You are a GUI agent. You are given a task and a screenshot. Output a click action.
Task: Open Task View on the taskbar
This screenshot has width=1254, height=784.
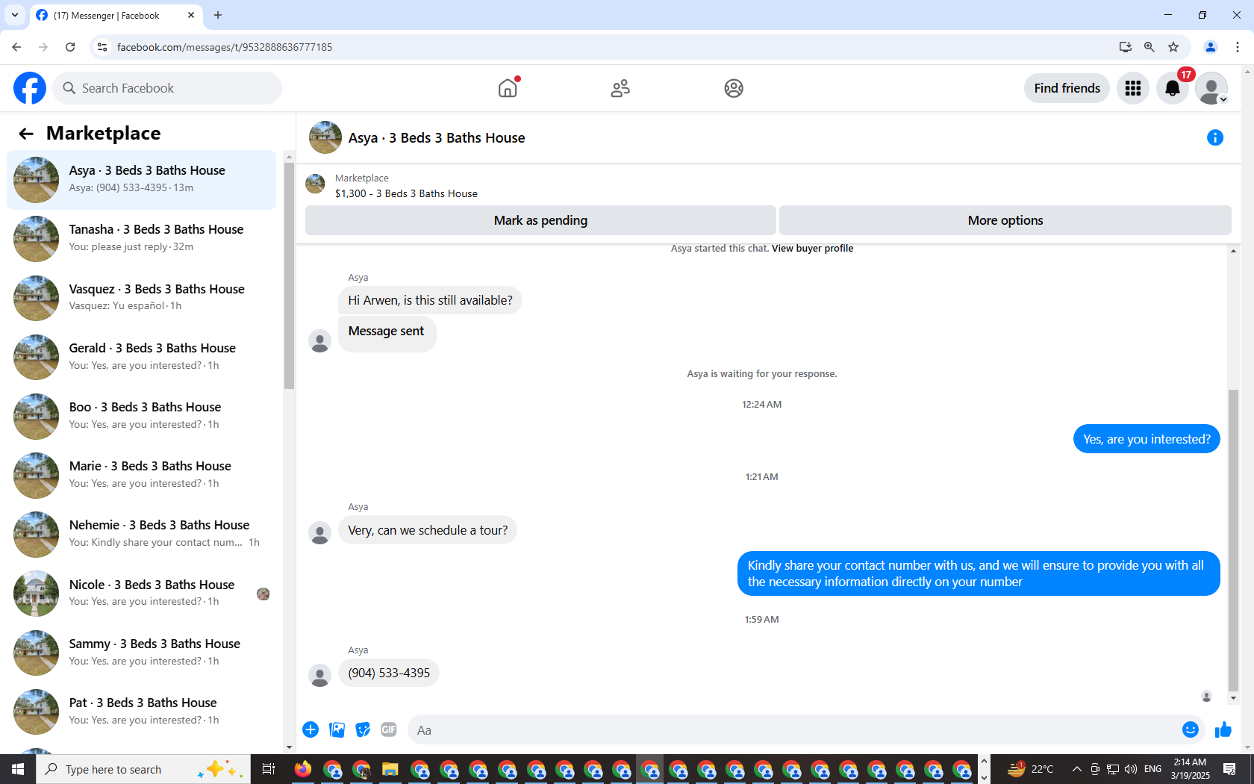click(x=269, y=769)
